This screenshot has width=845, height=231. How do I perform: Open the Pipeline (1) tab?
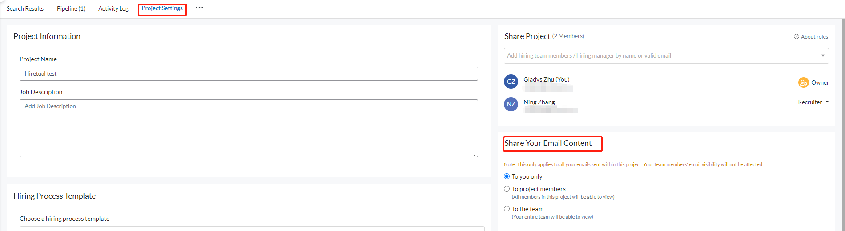[x=71, y=8]
